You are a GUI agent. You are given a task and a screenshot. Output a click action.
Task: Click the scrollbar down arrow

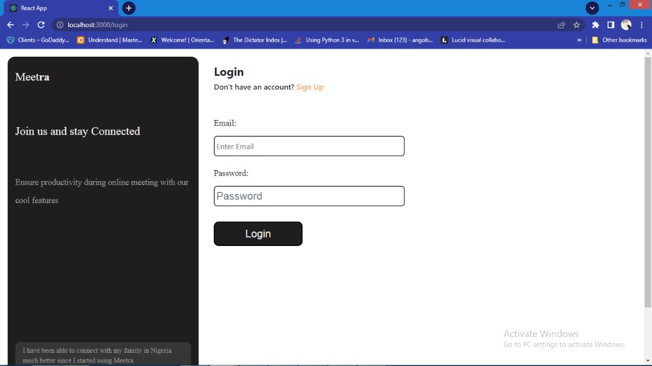click(648, 361)
